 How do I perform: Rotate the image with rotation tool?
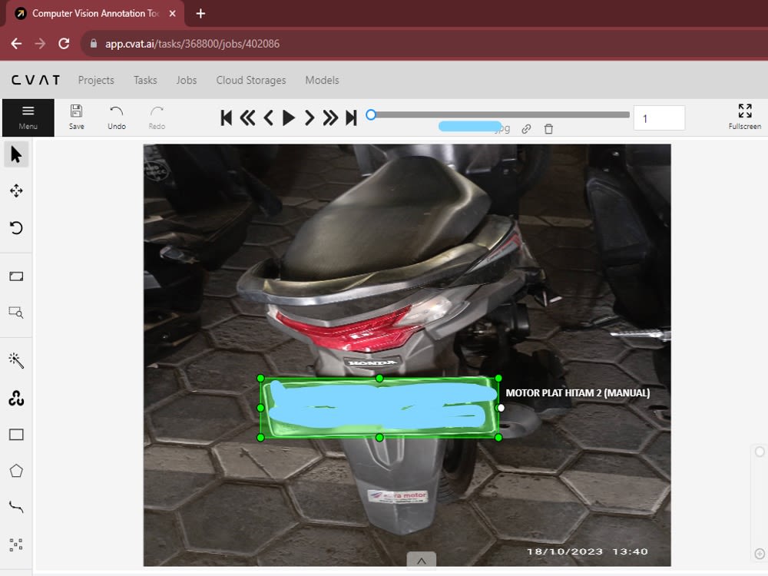(16, 228)
